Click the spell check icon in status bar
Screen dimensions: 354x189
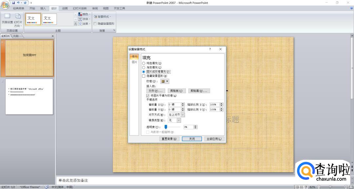coord(47,187)
